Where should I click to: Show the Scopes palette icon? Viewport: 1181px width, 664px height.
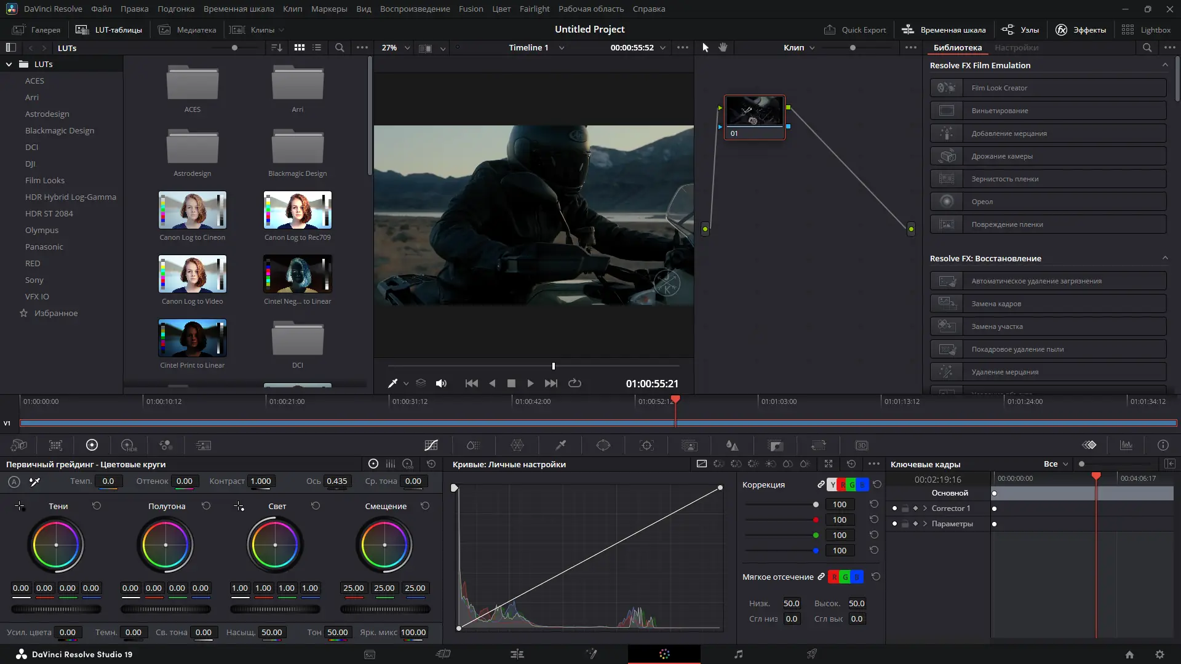(1126, 445)
